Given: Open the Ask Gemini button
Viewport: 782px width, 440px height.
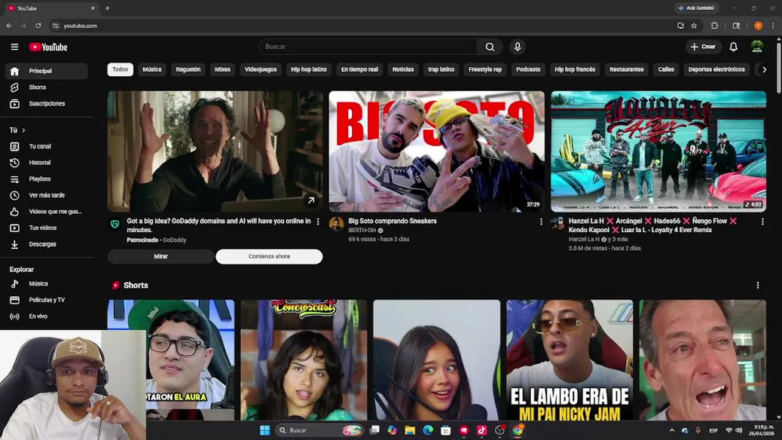Looking at the screenshot, I should point(696,8).
